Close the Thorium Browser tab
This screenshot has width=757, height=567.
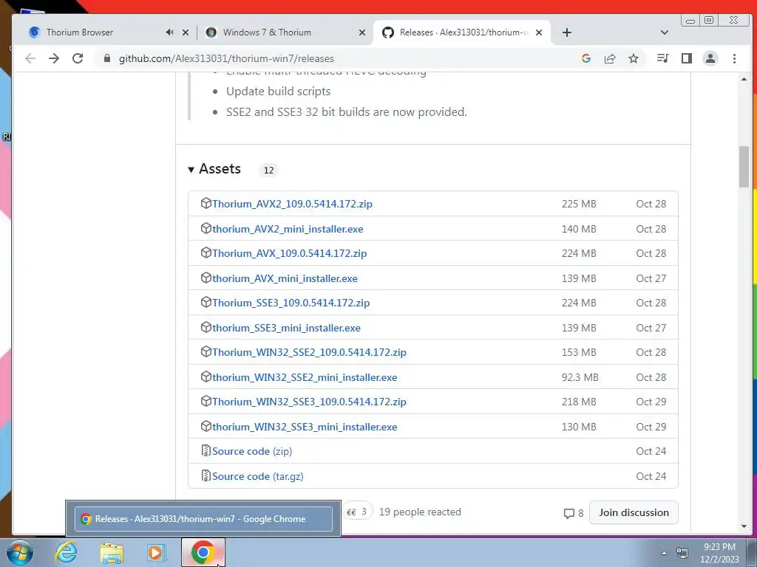[x=186, y=32]
